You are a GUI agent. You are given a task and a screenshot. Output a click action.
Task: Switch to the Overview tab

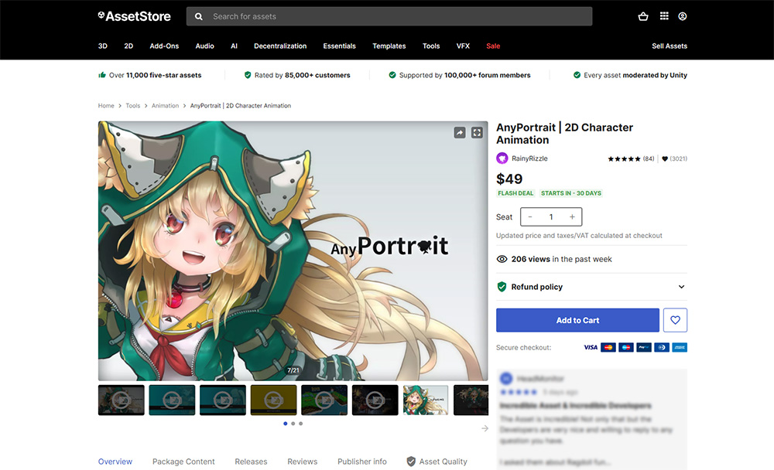coord(115,461)
